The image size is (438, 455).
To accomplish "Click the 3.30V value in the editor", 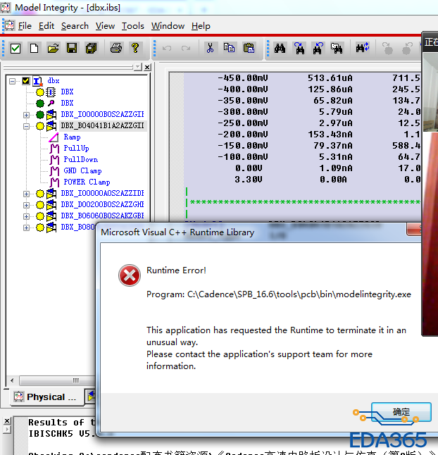I will tap(249, 180).
